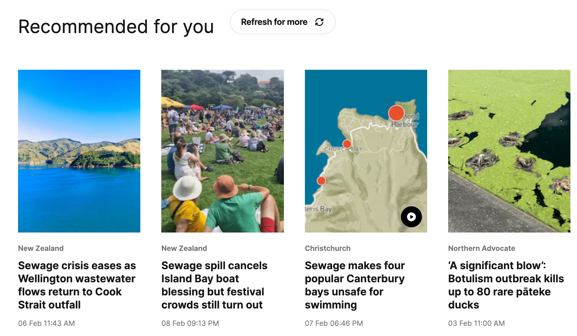
Task: Open the Island Bay festival crowd photo
Action: (x=222, y=151)
